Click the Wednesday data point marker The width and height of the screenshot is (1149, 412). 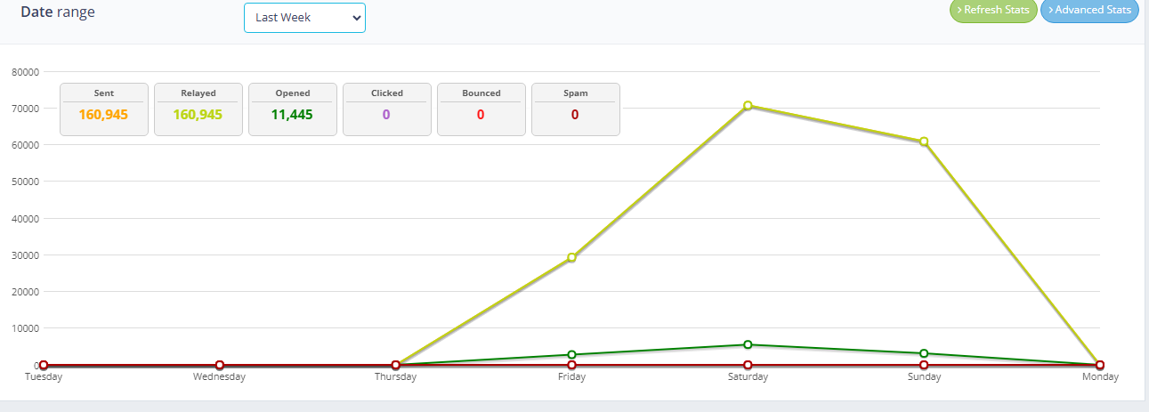click(219, 365)
